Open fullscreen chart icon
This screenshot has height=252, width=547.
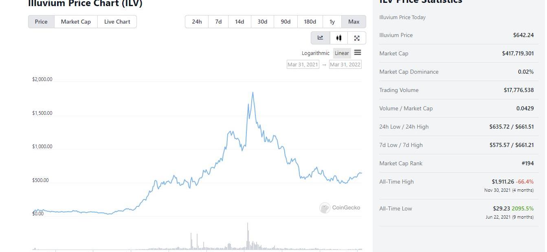(x=357, y=38)
